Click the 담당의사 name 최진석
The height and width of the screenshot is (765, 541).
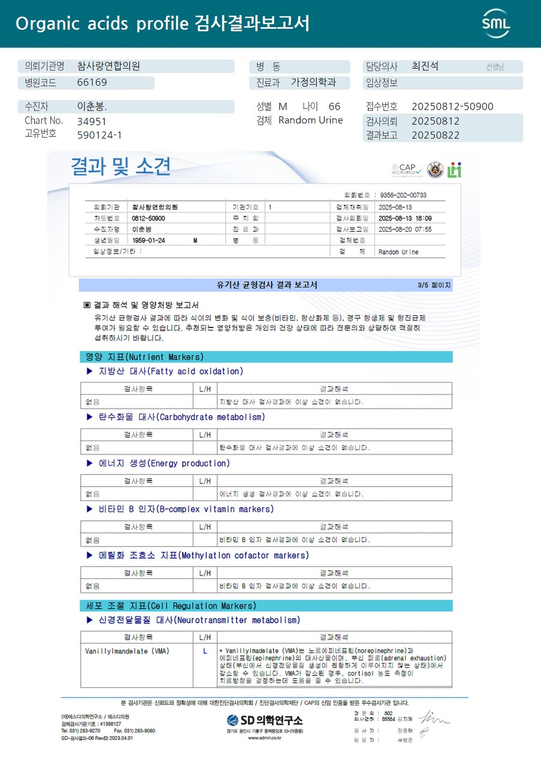click(425, 66)
